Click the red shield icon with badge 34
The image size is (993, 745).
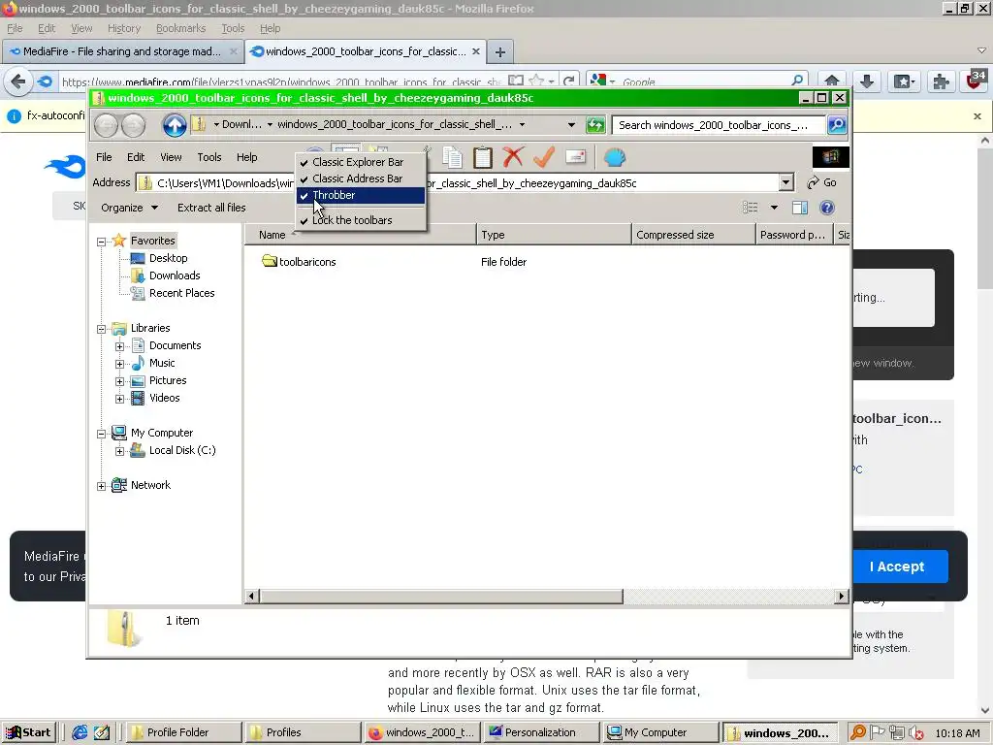(x=976, y=81)
